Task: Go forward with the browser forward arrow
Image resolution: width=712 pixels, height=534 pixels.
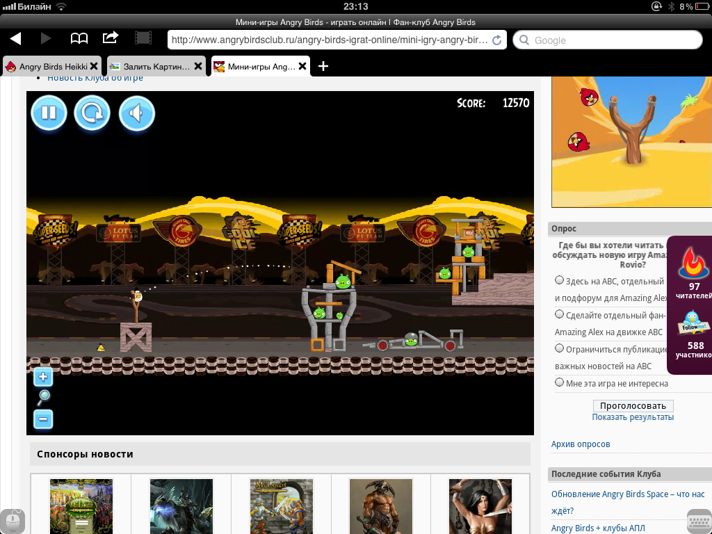Action: click(46, 39)
